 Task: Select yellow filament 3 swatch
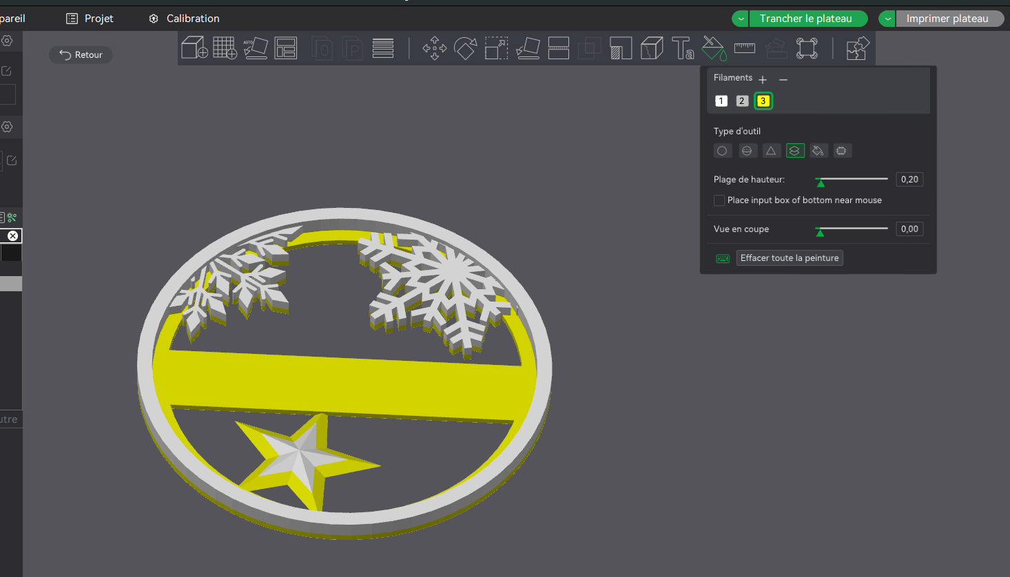[763, 101]
